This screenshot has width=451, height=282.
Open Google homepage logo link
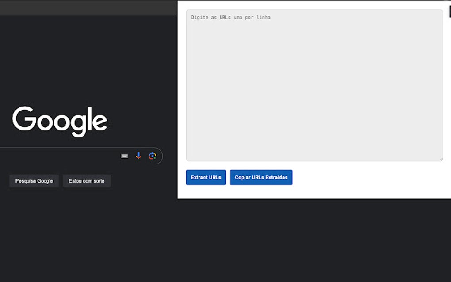point(61,120)
